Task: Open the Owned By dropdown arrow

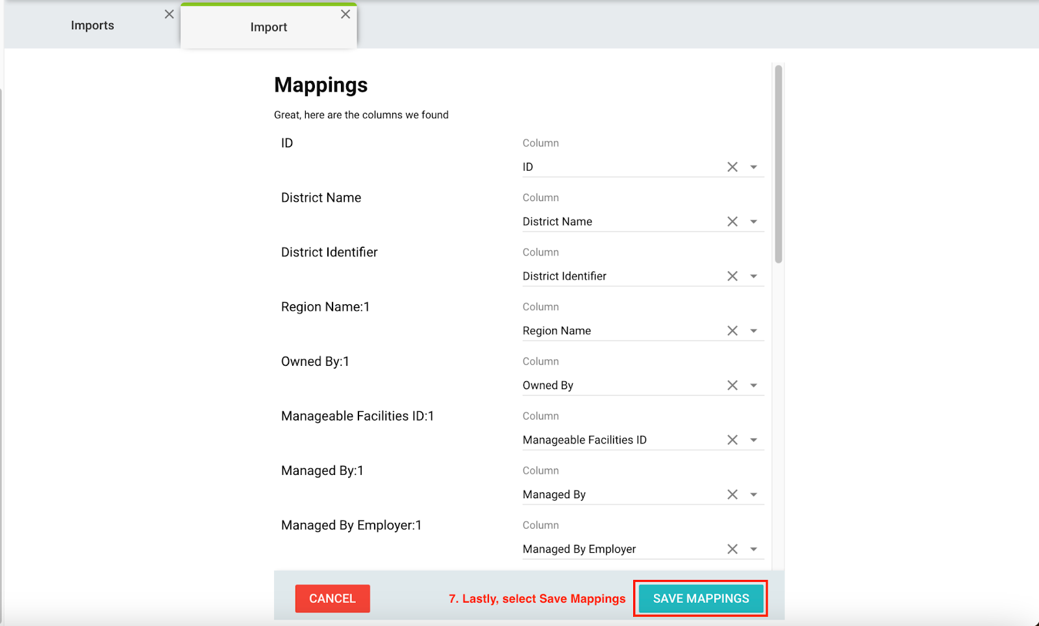Action: (x=753, y=385)
